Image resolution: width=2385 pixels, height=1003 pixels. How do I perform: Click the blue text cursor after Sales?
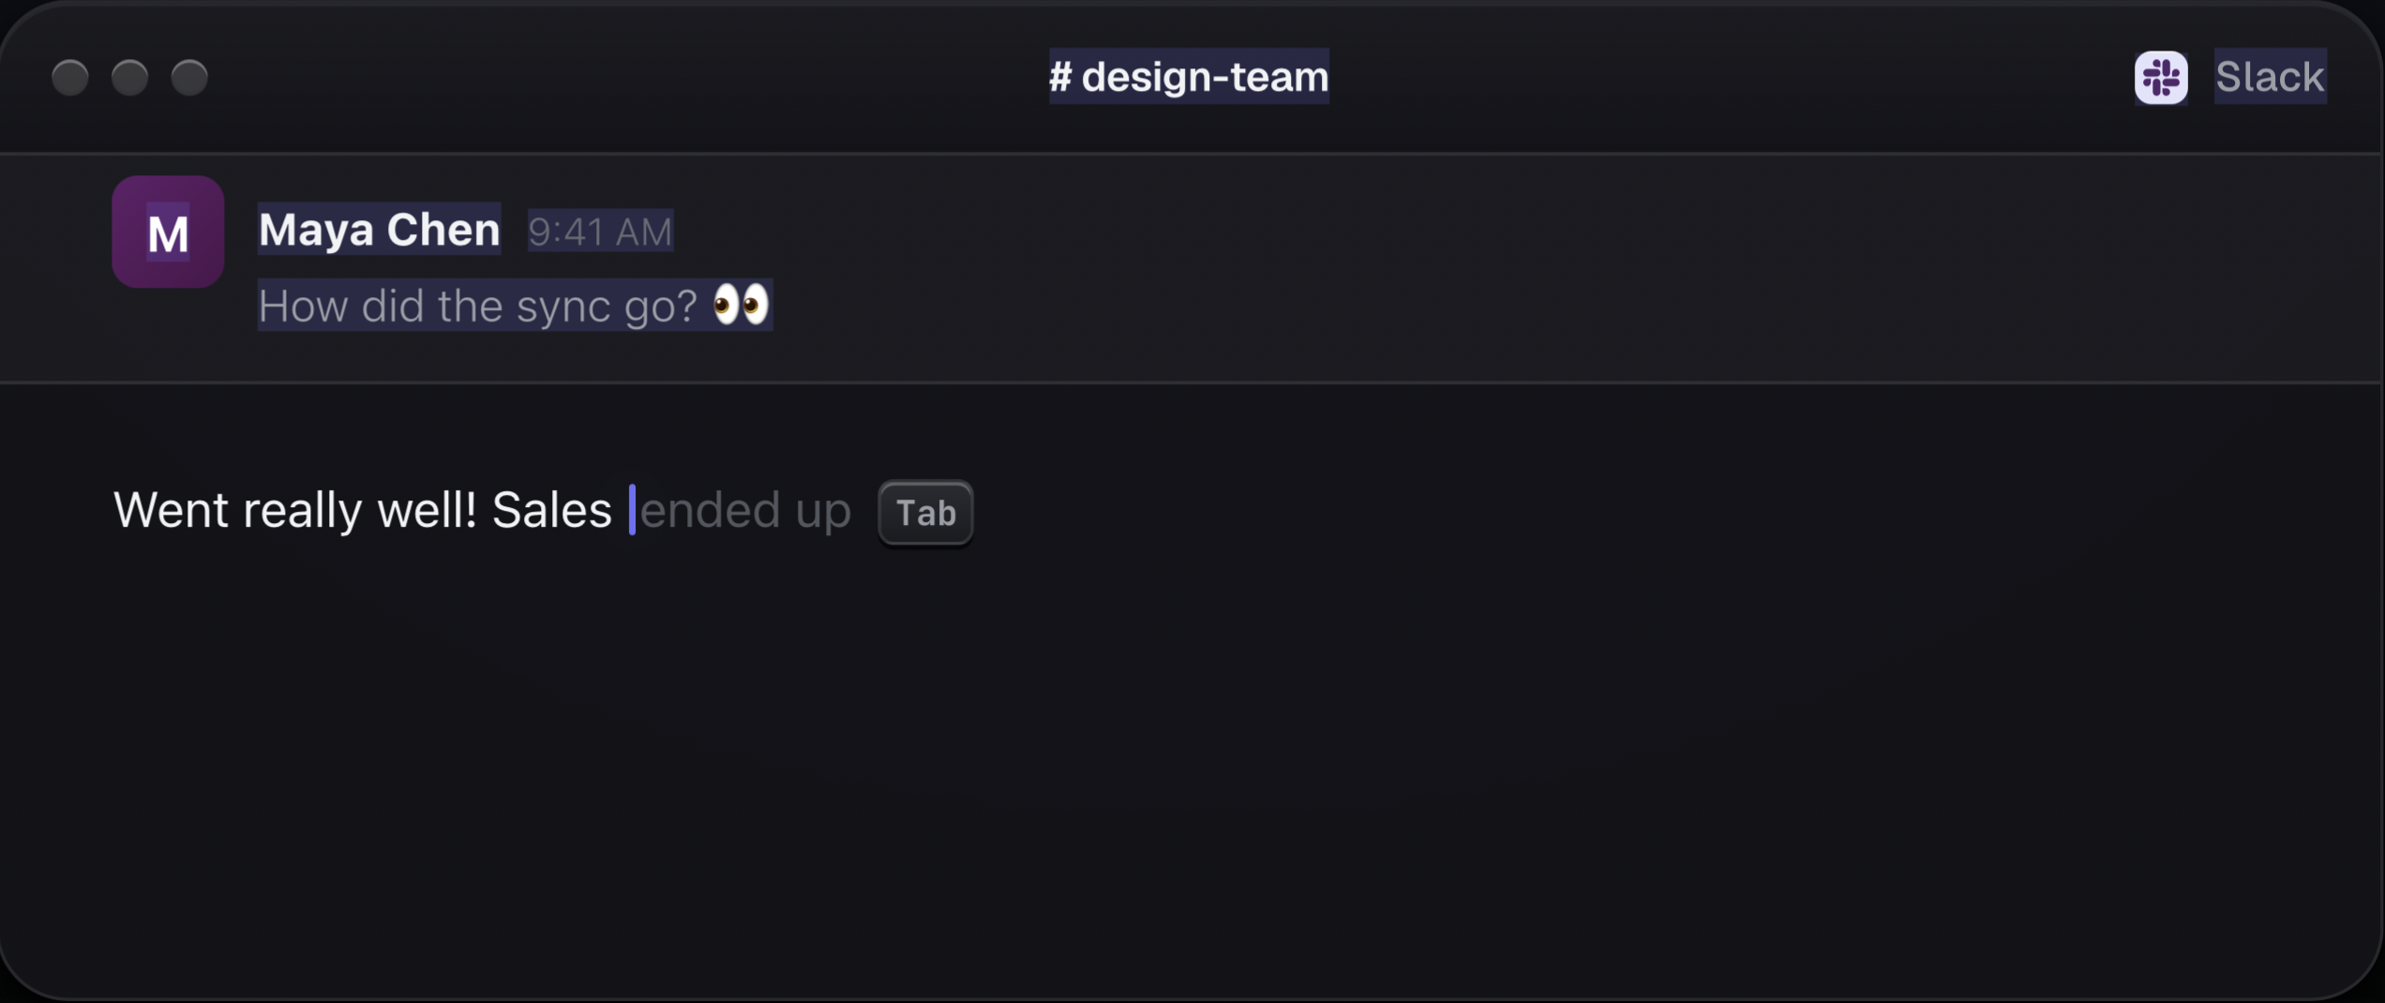tap(632, 510)
